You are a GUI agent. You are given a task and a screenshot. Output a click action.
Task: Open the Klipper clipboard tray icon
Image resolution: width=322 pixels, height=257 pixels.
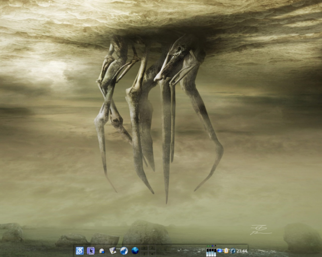click(x=226, y=251)
